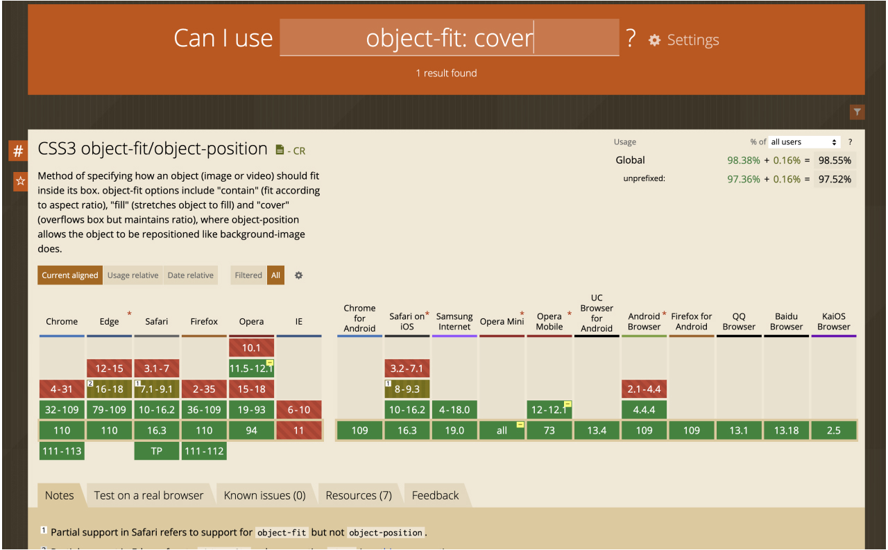Open the gear icon next to the All toggle

pyautogui.click(x=298, y=275)
